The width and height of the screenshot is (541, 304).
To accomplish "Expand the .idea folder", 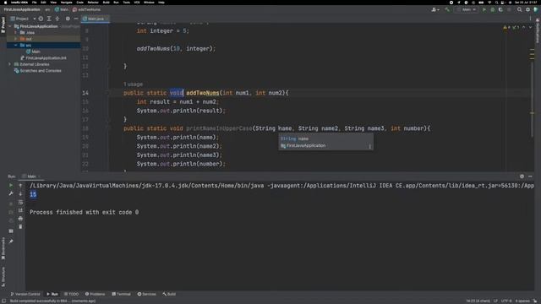I will [x=15, y=32].
